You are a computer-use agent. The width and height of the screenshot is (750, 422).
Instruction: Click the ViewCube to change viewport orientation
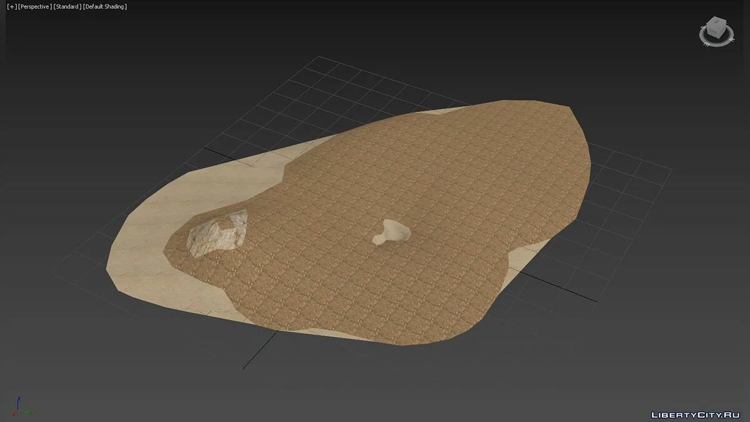pos(716,27)
